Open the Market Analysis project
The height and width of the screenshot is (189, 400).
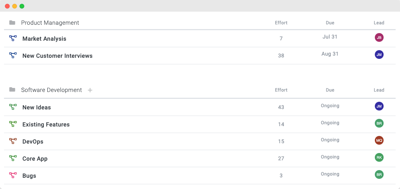point(44,39)
